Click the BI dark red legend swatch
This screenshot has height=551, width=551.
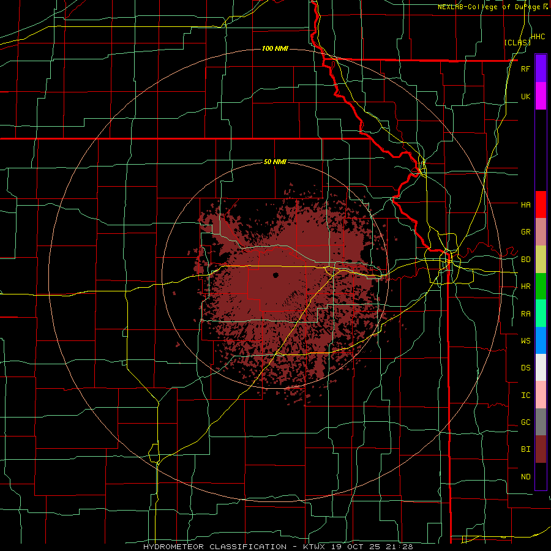click(x=541, y=449)
